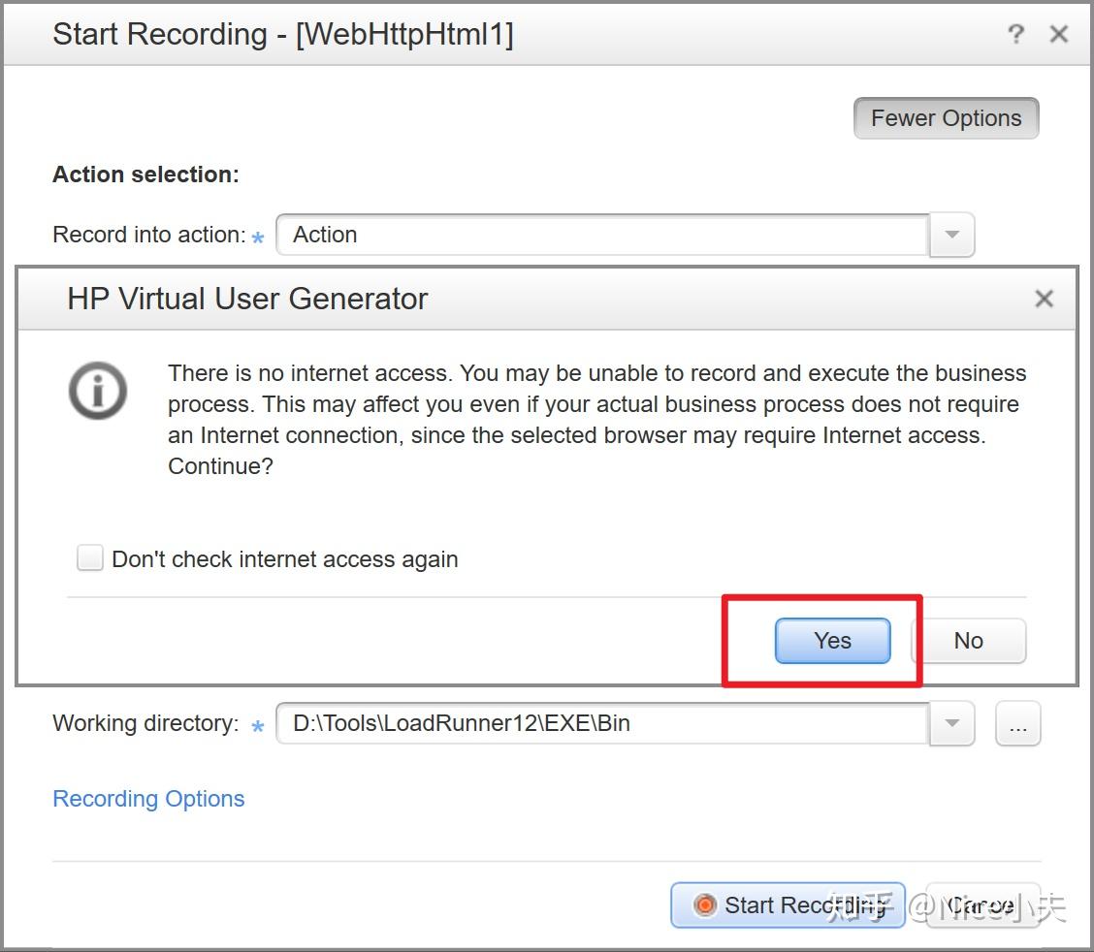Cancel the Start Recording dialog
The width and height of the screenshot is (1094, 952).
(x=981, y=905)
